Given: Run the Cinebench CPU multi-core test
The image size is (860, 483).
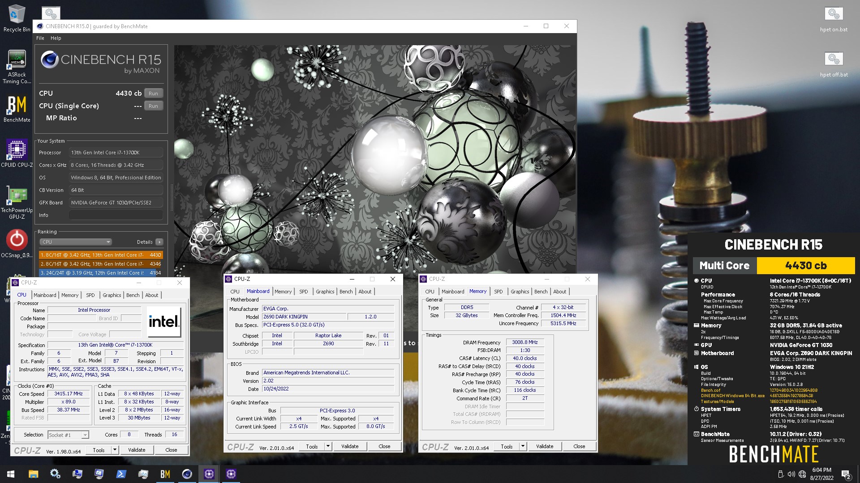Looking at the screenshot, I should coord(153,93).
